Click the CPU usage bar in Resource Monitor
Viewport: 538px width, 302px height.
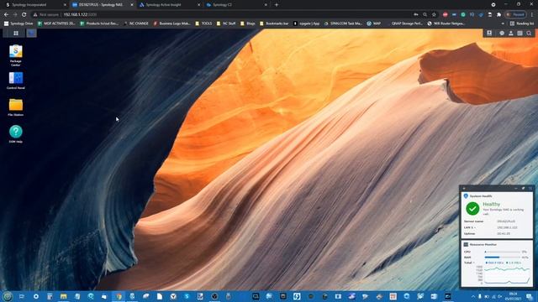coord(503,252)
